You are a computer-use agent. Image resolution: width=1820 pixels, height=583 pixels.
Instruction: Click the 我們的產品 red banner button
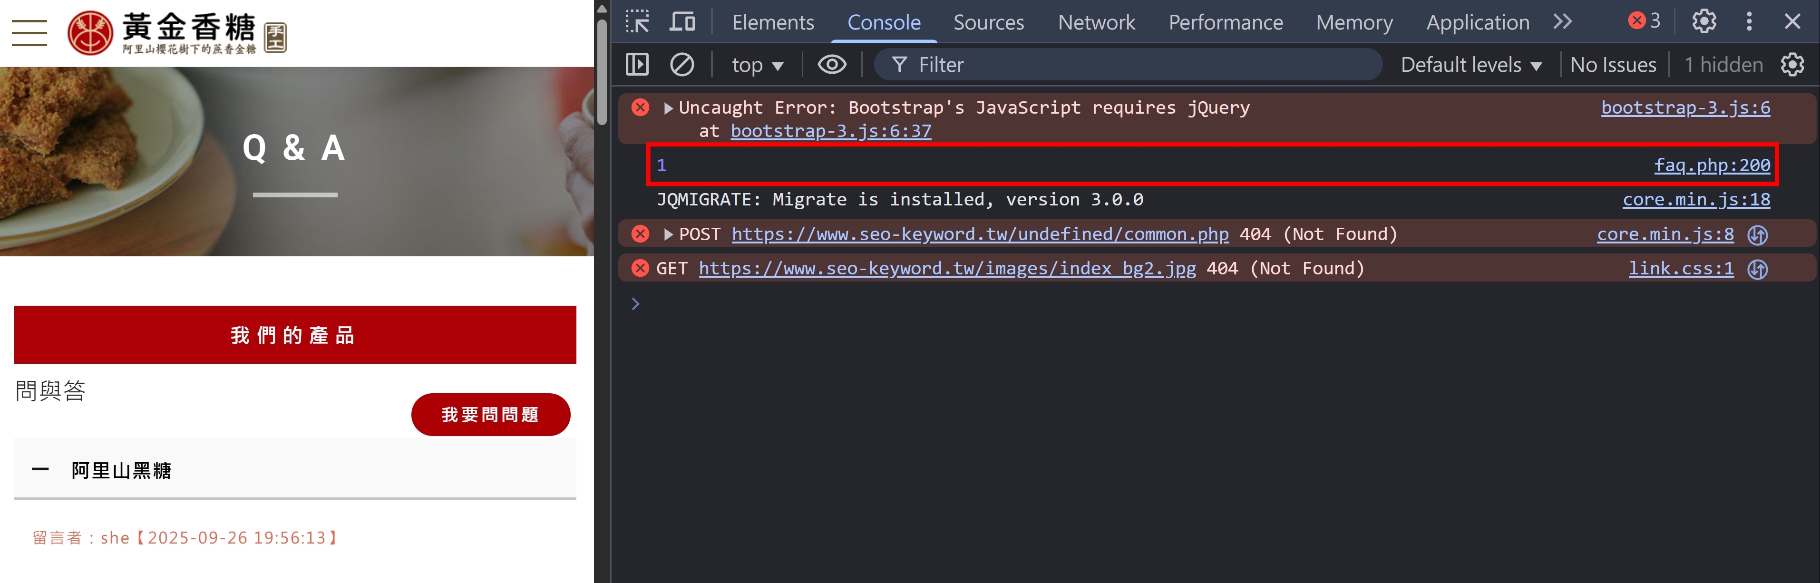pyautogui.click(x=295, y=335)
